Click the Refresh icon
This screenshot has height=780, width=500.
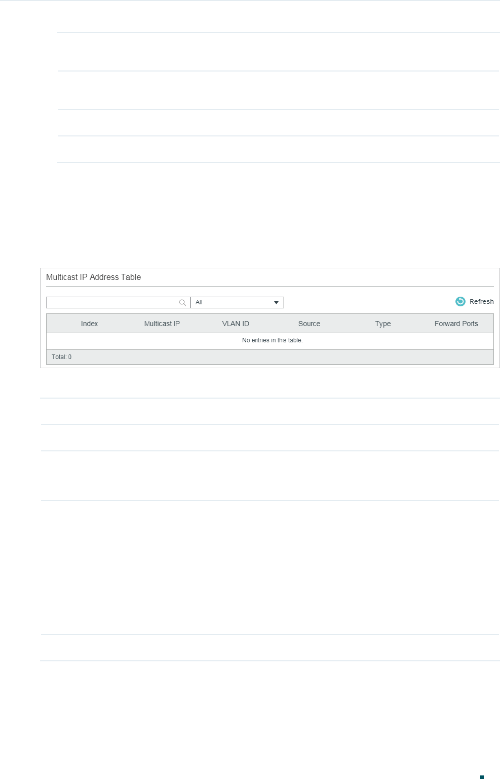(460, 302)
